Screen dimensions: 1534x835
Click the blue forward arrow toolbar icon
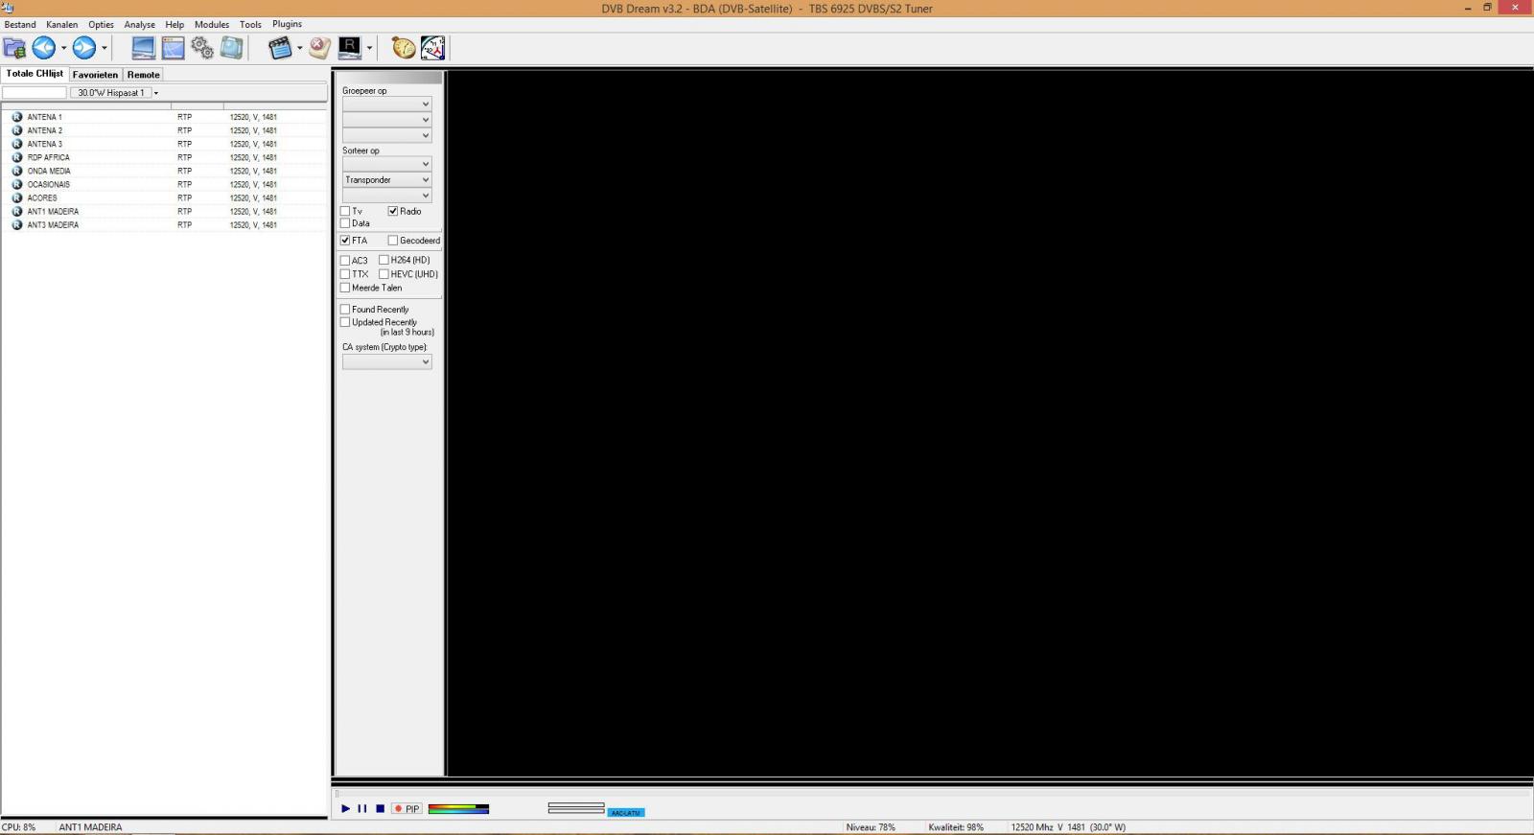[x=84, y=48]
